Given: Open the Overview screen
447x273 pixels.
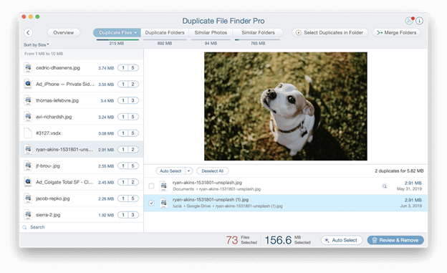Looking at the screenshot, I should tap(63, 32).
